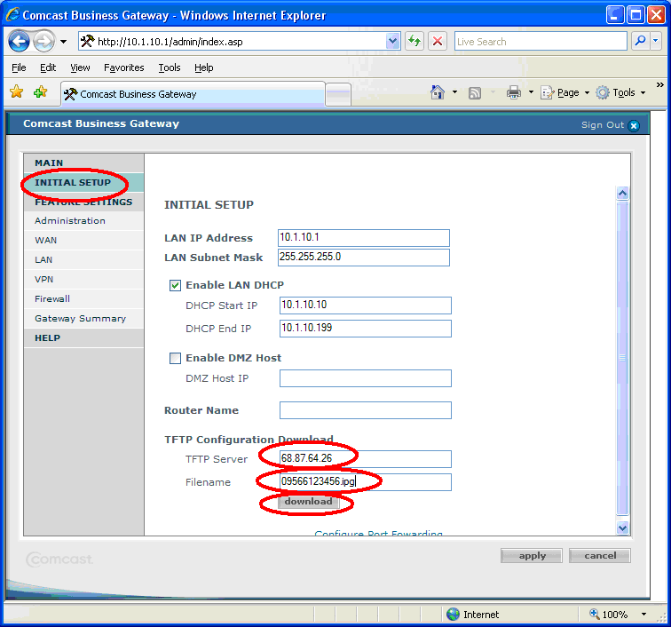Select the Comcast Business Gateway browser tab
Viewport: 671px width, 627px height.
tap(193, 94)
